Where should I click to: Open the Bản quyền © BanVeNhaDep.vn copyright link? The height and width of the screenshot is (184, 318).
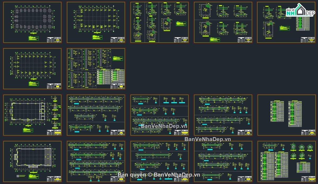click(x=159, y=174)
